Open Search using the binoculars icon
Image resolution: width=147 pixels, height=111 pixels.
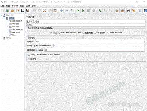click(x=129, y=11)
